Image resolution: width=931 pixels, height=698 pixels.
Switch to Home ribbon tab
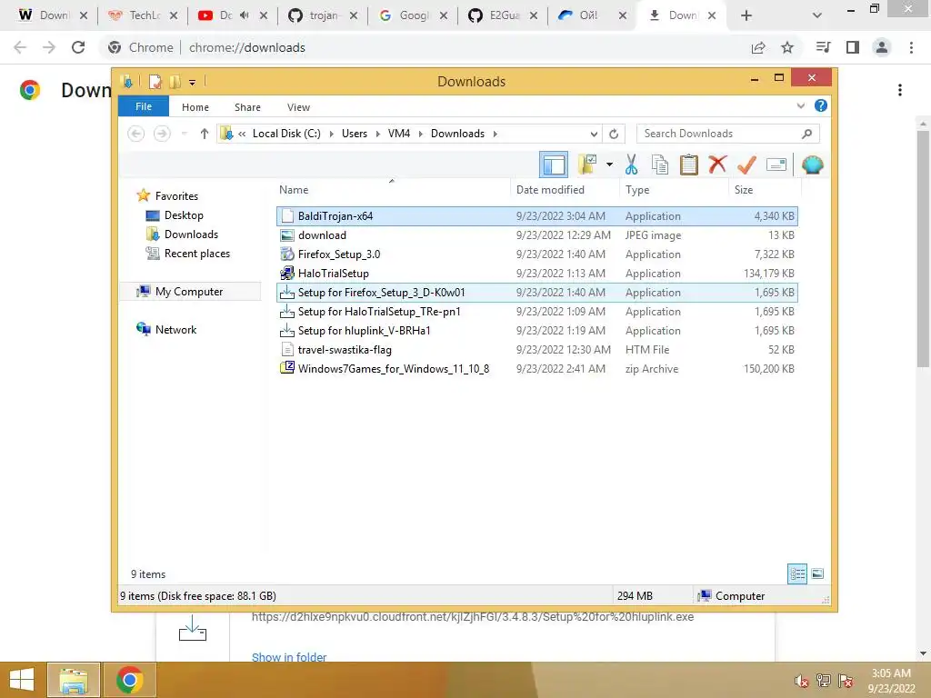(195, 107)
